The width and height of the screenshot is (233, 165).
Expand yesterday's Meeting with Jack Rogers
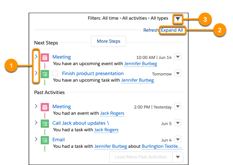[36, 106]
